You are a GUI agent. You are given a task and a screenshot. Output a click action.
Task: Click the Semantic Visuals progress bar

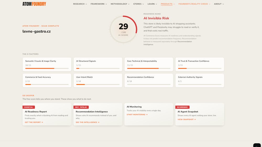click(x=47, y=68)
